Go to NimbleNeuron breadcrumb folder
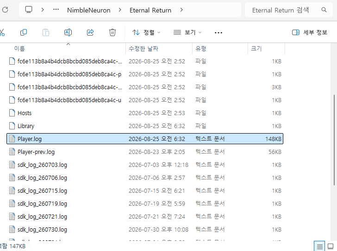 click(89, 10)
